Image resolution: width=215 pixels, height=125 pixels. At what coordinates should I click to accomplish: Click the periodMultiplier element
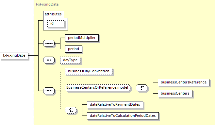pyautogui.click(x=82, y=38)
